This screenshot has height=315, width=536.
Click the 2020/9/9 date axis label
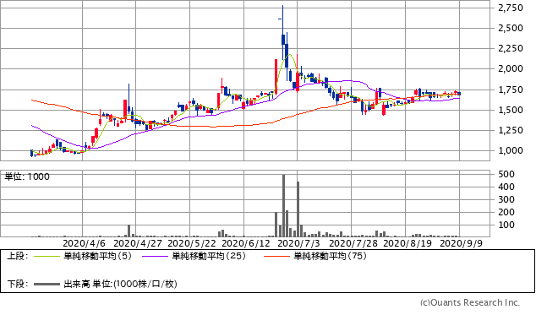(x=461, y=243)
